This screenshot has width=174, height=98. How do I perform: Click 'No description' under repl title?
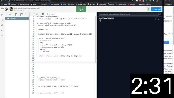coord(20,10)
